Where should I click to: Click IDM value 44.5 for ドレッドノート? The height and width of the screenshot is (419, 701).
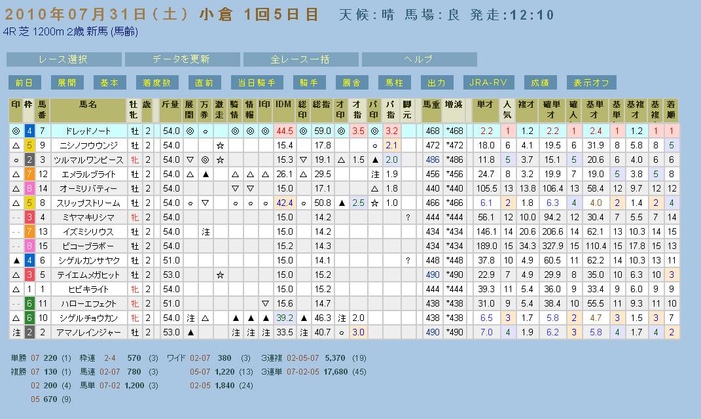284,131
